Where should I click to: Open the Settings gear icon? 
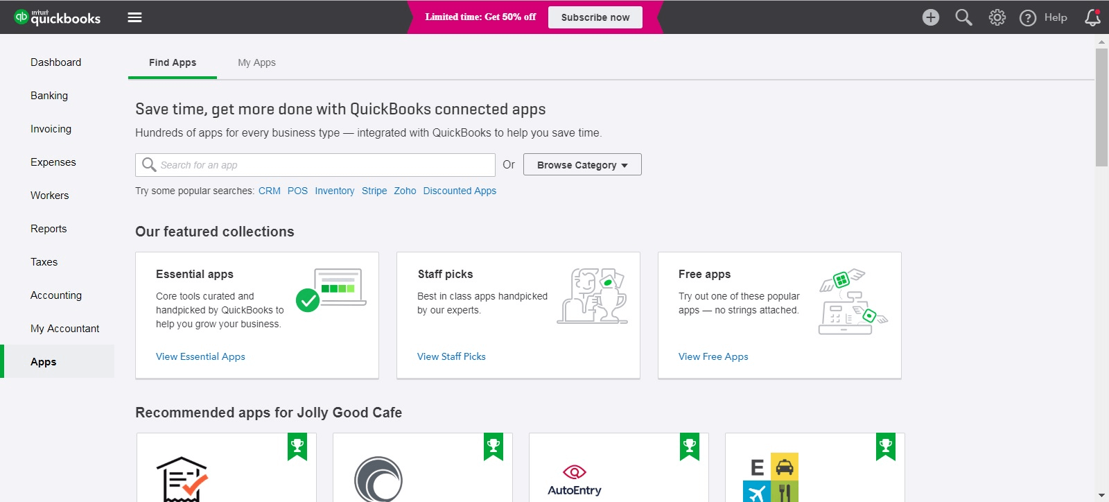(x=997, y=17)
